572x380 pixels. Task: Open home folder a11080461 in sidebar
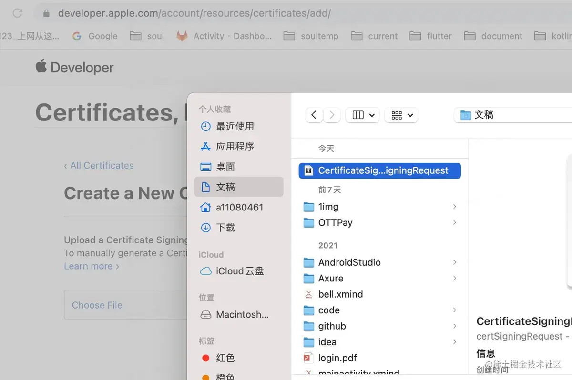239,208
